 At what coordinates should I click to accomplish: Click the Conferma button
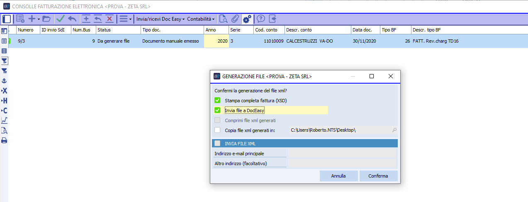coord(378,176)
